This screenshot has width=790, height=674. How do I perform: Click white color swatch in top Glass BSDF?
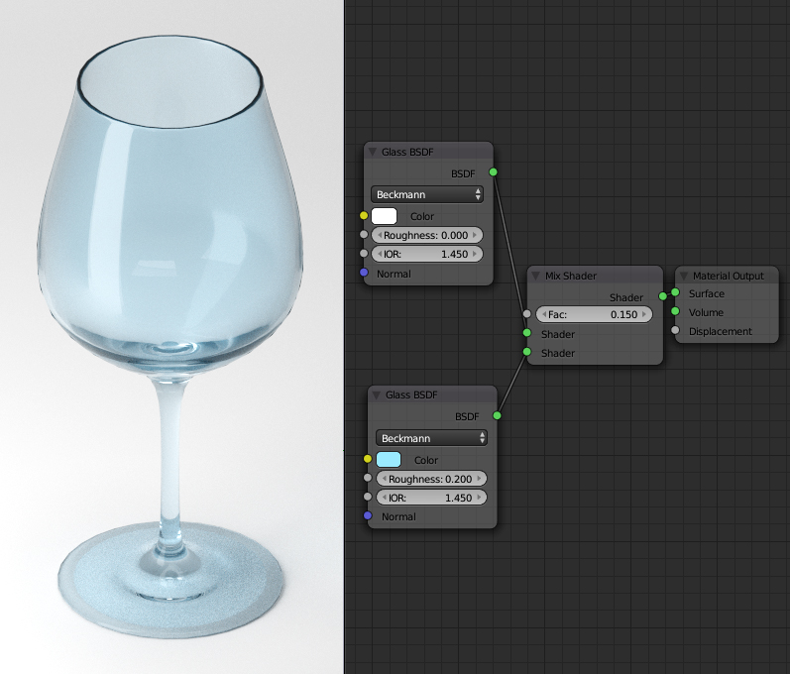(x=384, y=216)
